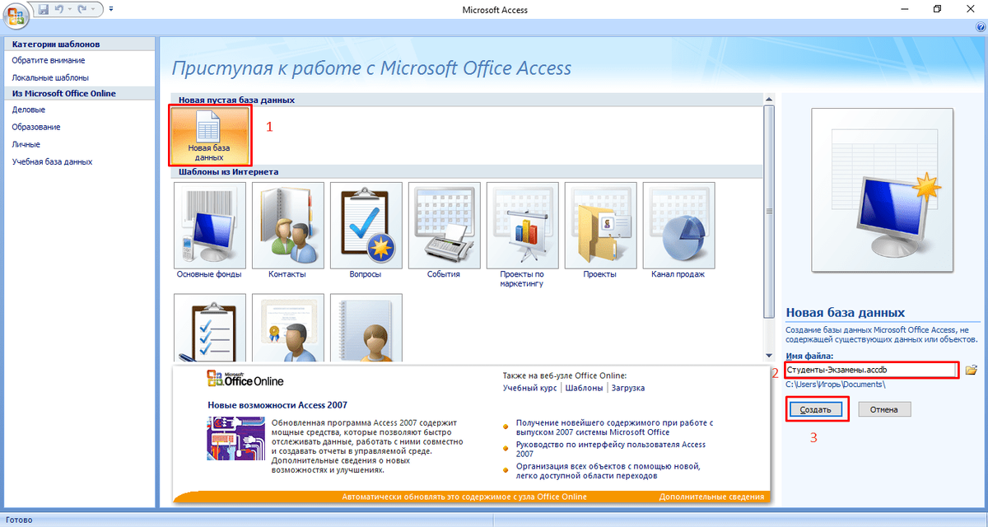This screenshot has height=527, width=988.
Task: Select the certificate and person template in second row
Action: [x=288, y=328]
